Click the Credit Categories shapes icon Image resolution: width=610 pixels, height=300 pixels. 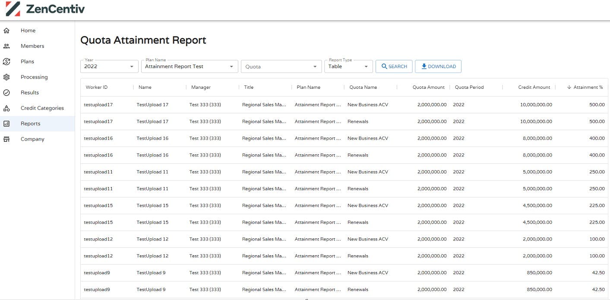pos(6,108)
